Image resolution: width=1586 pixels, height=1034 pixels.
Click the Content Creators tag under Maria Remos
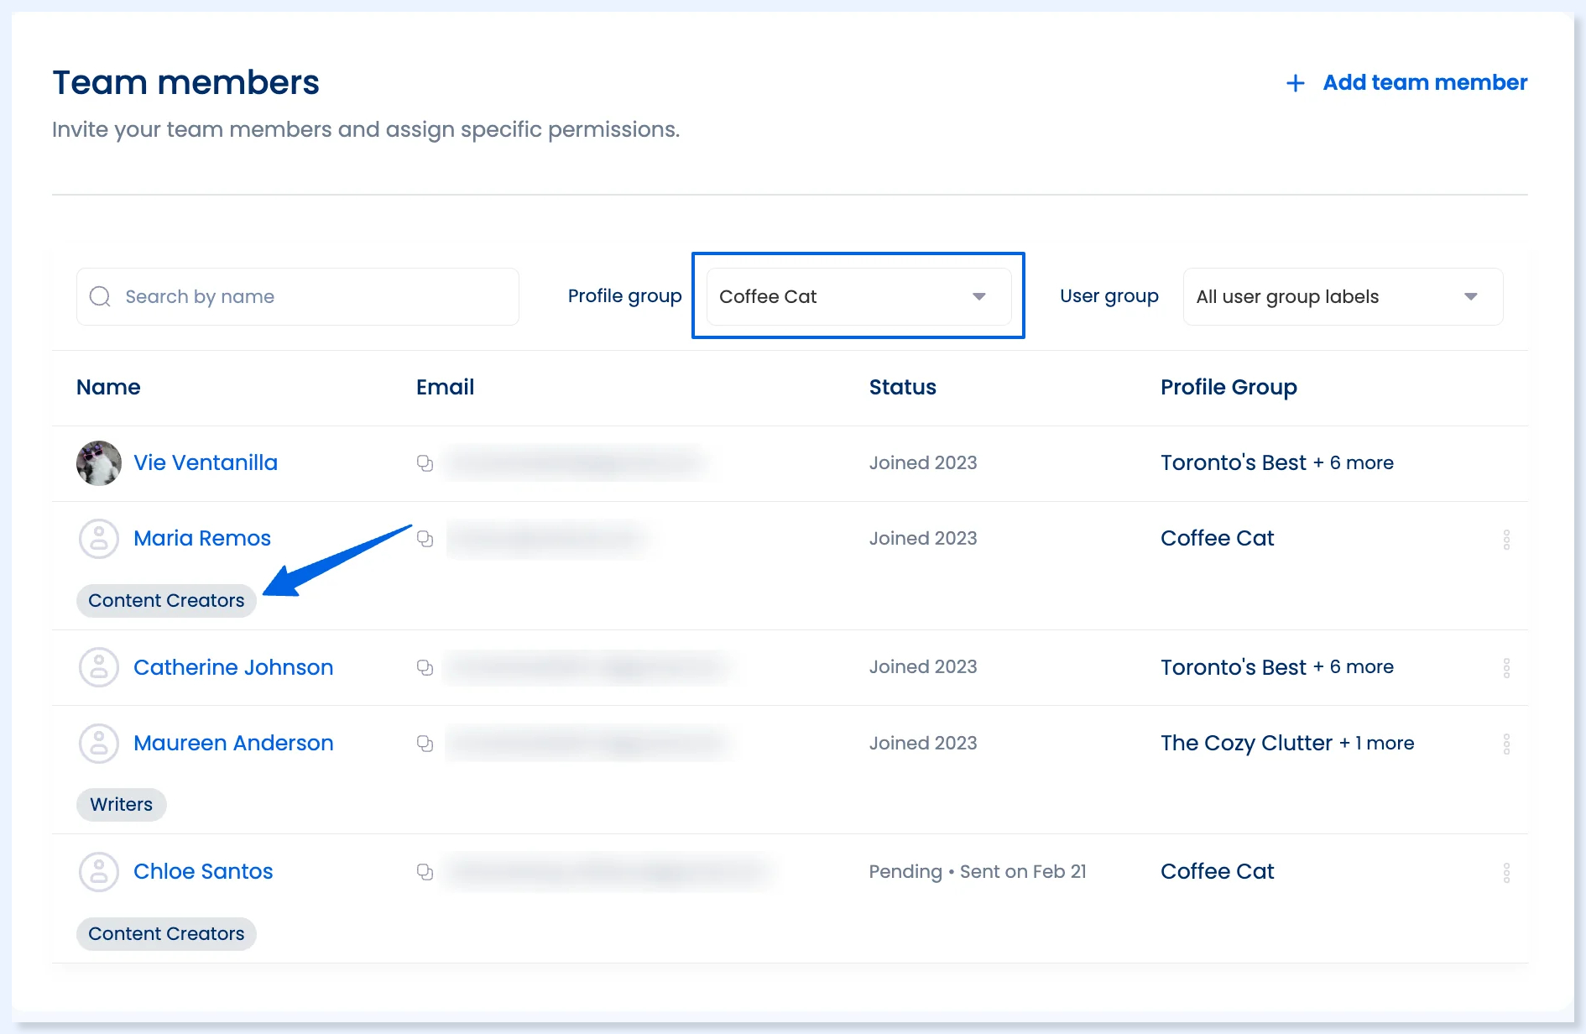(x=166, y=601)
